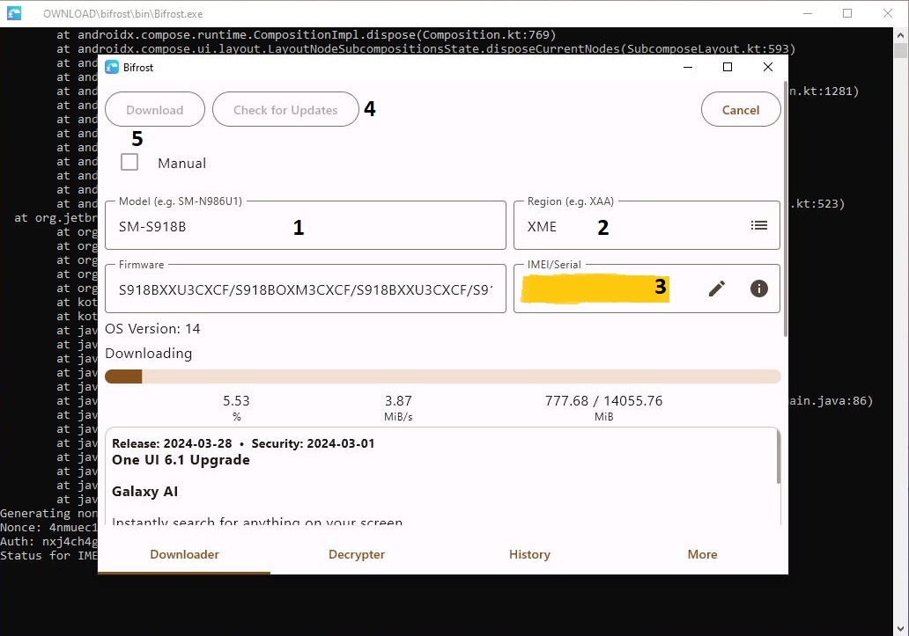This screenshot has width=909, height=636.
Task: Click the 'Release: 2024-03-28' text
Action: coord(172,443)
